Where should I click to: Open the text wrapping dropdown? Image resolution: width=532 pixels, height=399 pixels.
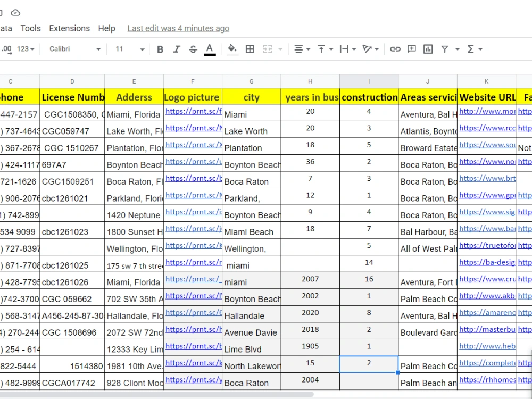348,49
